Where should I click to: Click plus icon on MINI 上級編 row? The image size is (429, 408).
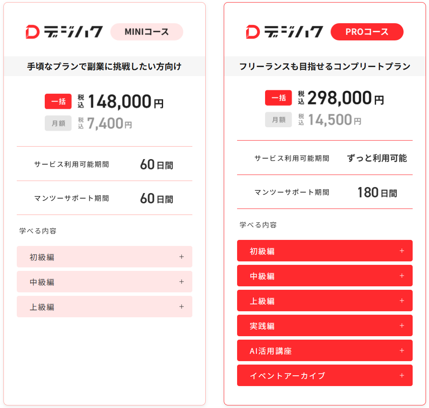(x=182, y=307)
